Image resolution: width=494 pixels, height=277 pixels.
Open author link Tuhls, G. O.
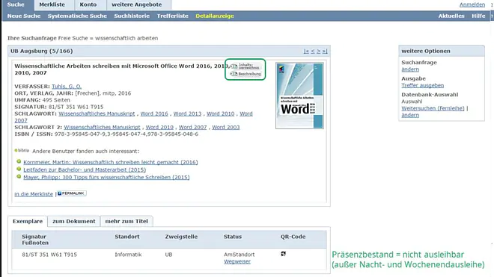pos(67,86)
